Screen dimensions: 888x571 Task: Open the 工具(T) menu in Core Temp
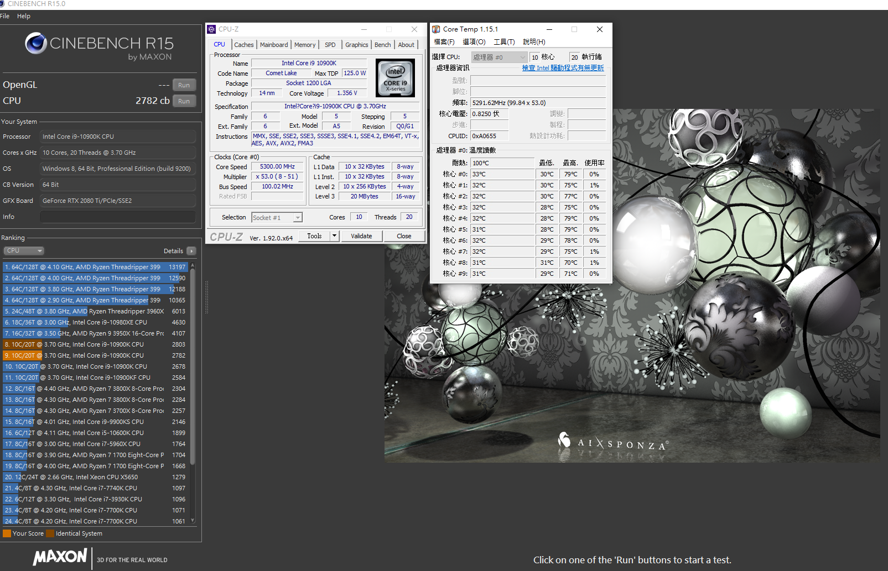click(504, 42)
